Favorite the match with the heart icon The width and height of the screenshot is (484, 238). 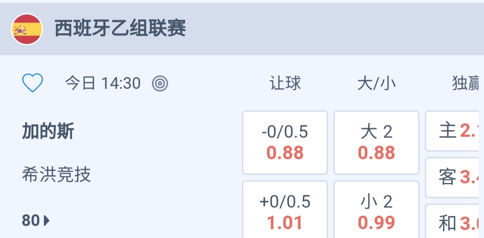click(x=33, y=83)
